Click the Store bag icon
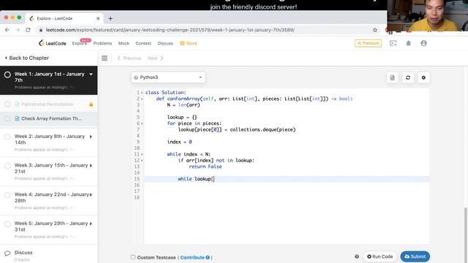 (x=182, y=43)
